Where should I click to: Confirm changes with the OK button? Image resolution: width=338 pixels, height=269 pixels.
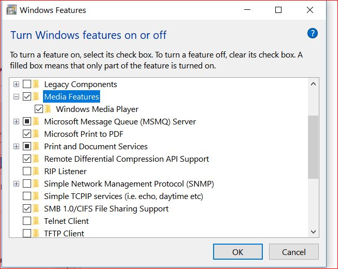click(238, 252)
